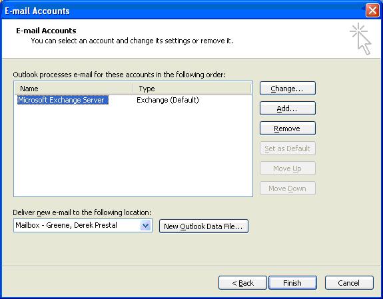Screen dimensions: 383x299
Task: Go to previous step with < Back
Action: pos(242,283)
